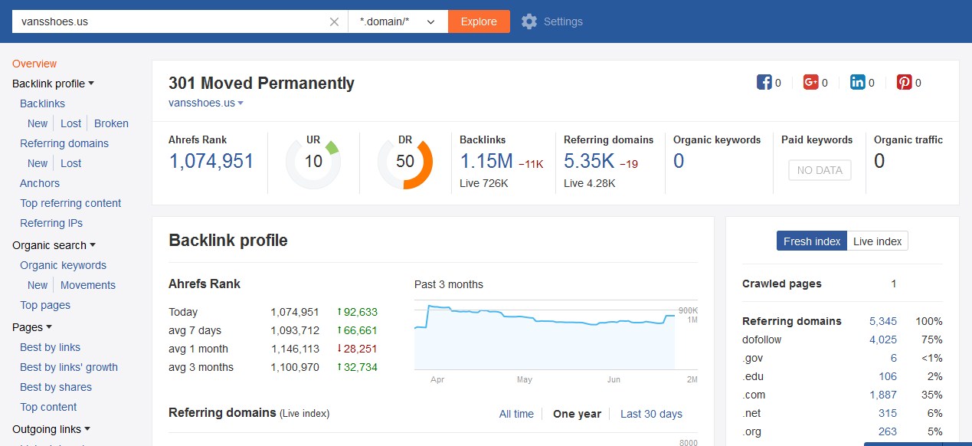This screenshot has height=446, width=972.
Task: Open the *.domain/* mode dropdown
Action: [398, 21]
